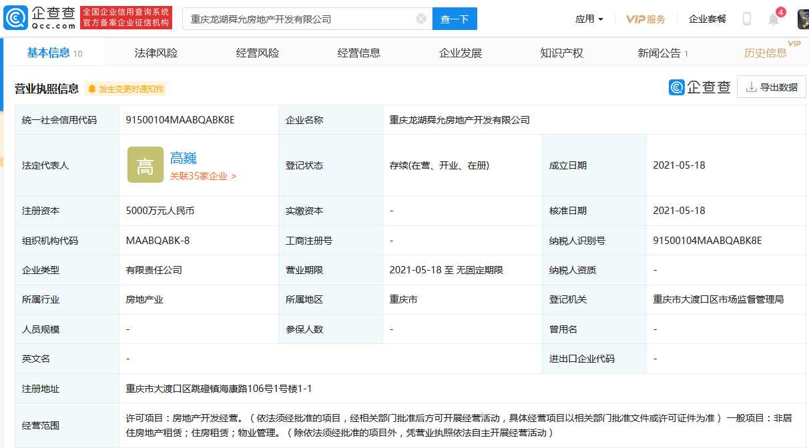809x448 pixels.
Task: Select the 重庆市 region value
Action: click(x=404, y=299)
